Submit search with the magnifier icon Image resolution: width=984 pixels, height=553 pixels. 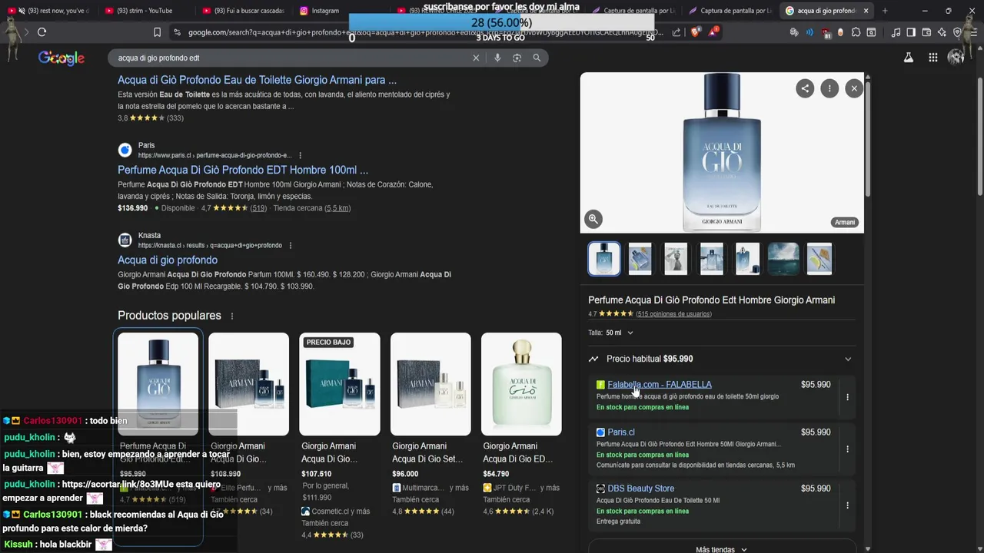click(x=537, y=58)
